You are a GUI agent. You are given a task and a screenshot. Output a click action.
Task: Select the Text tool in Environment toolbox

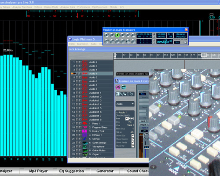coord(128,94)
